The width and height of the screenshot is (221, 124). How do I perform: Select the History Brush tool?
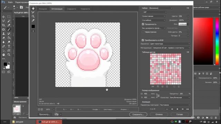pos(9,34)
